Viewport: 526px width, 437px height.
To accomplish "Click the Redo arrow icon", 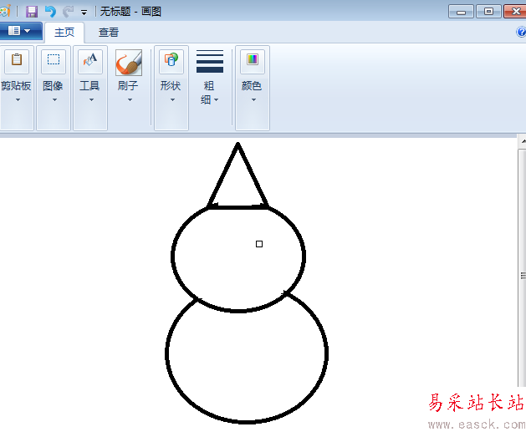I will point(69,12).
